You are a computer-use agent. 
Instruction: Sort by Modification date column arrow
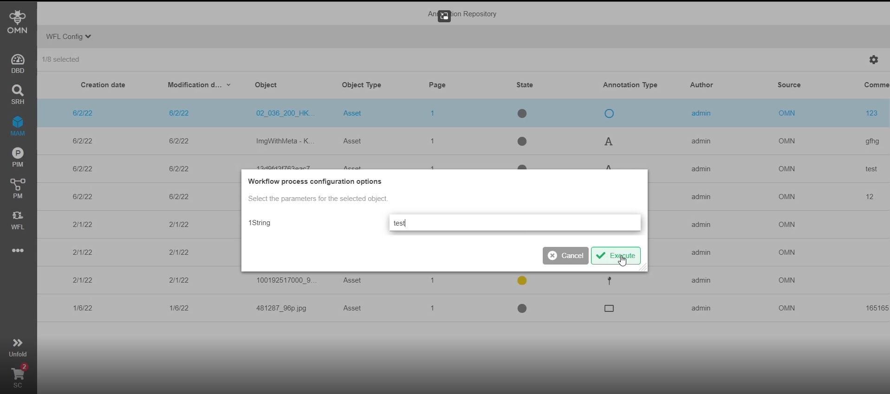(228, 85)
